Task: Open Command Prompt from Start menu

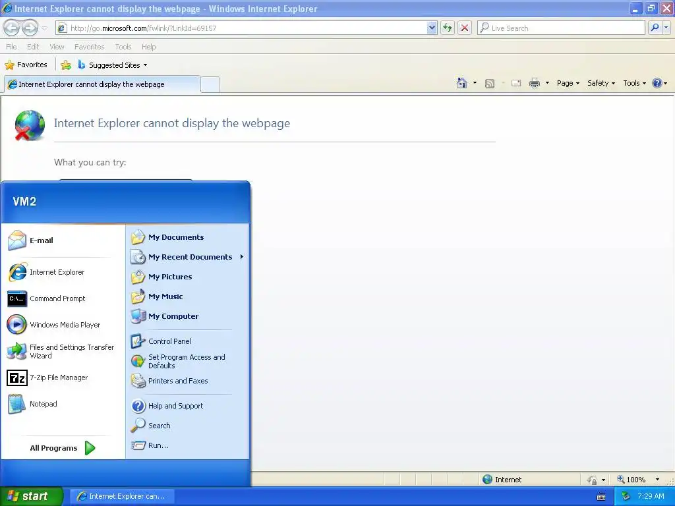Action: pos(63,298)
